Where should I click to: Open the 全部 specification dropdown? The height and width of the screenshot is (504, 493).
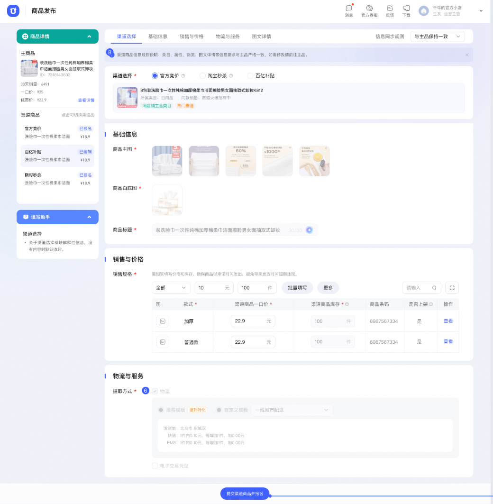171,288
